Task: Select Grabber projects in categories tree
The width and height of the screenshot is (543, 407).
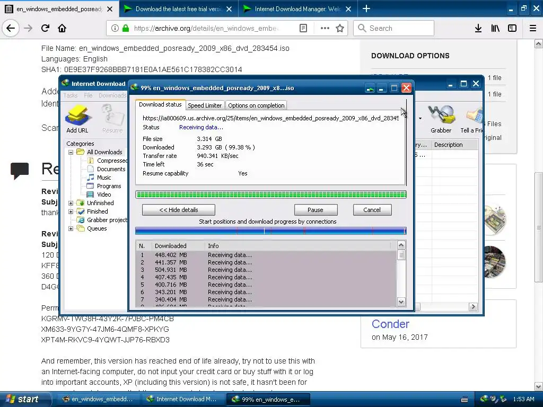Action: pos(102,220)
